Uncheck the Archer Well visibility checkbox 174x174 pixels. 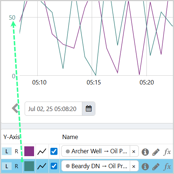pyautogui.click(x=54, y=151)
